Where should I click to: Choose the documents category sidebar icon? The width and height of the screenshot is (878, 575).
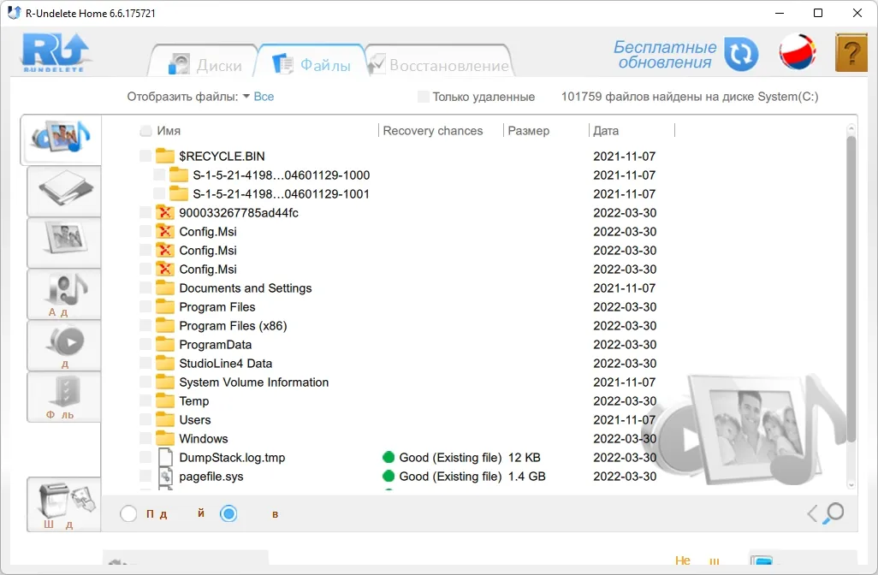pyautogui.click(x=64, y=191)
